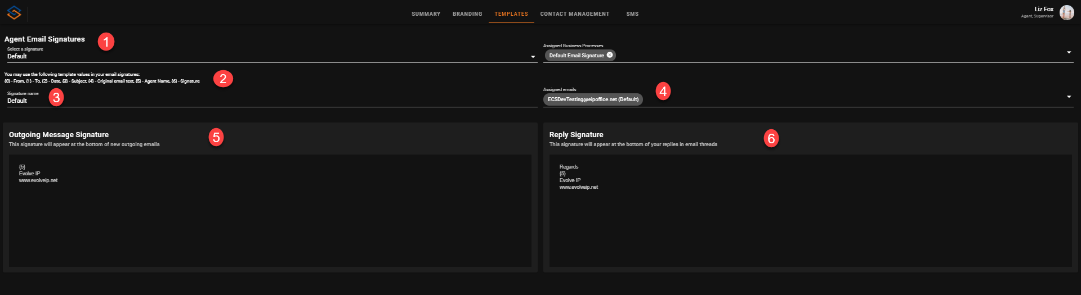Go to the Contact Management tab
The image size is (1081, 295).
tap(574, 14)
